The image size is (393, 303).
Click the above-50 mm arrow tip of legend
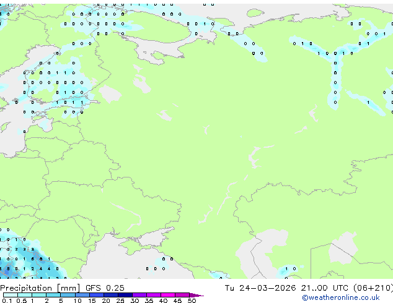click(196, 295)
